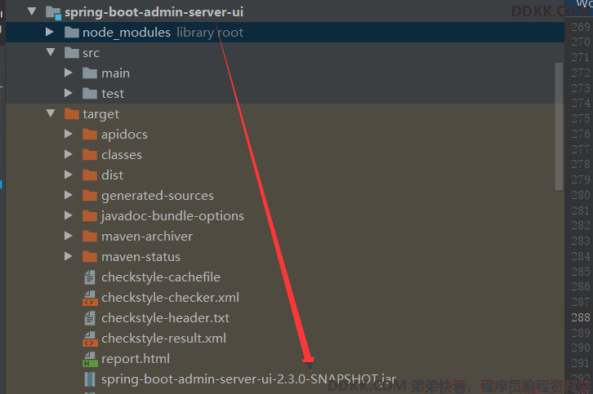Click line number 275 in gutter
This screenshot has height=394, width=593.
tap(581, 118)
